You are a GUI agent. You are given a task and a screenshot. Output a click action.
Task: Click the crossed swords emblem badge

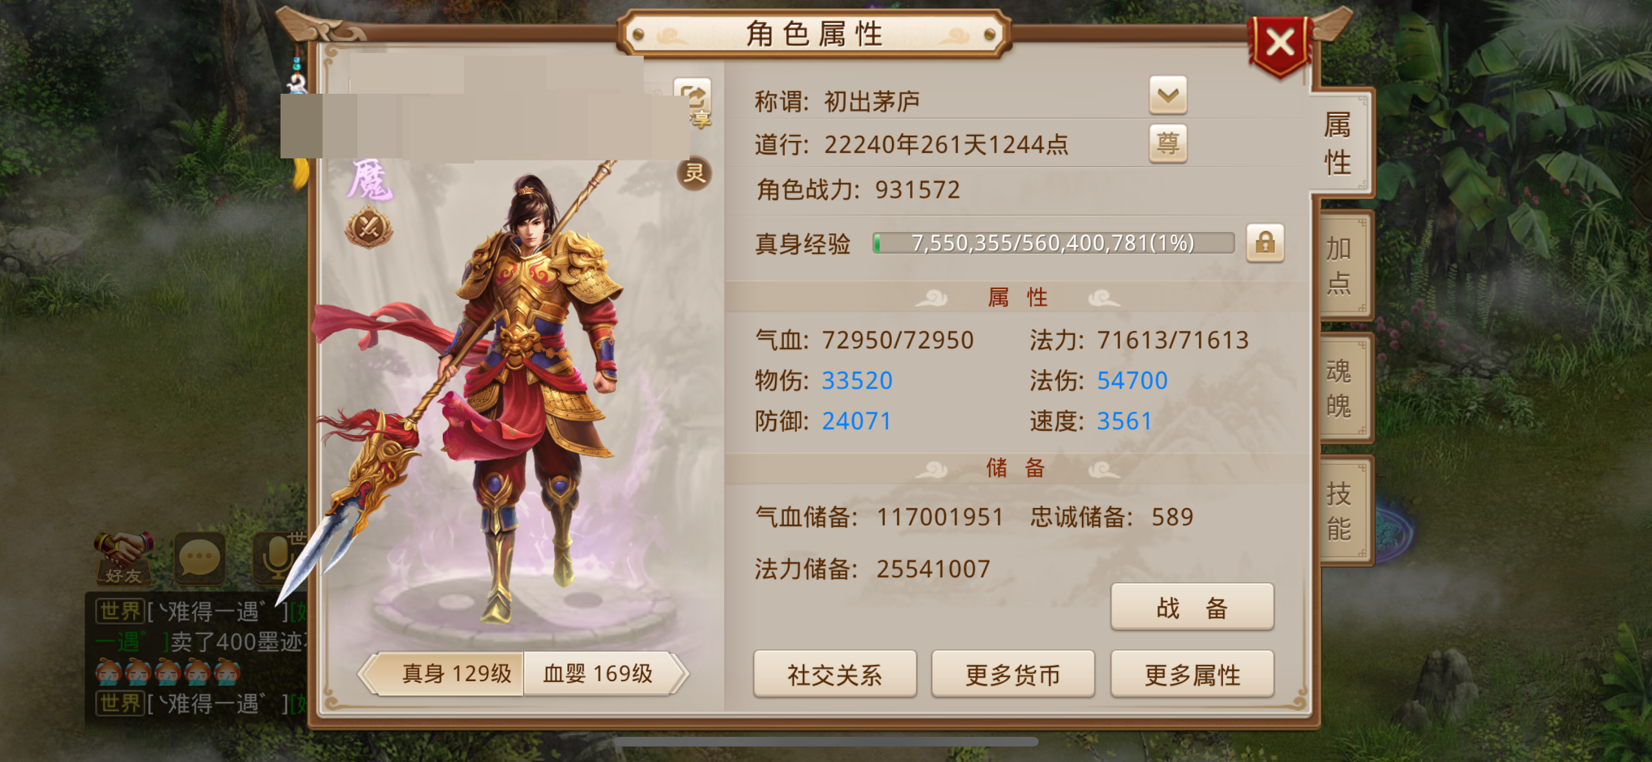tap(369, 228)
